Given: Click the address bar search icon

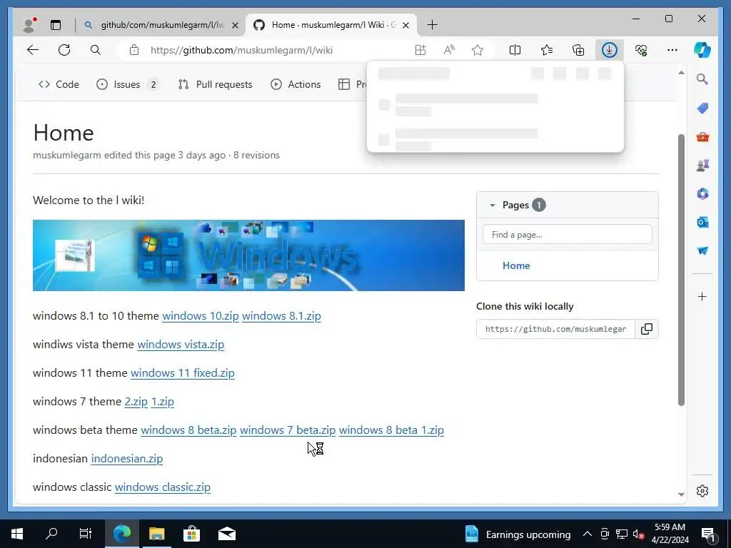Looking at the screenshot, I should (x=96, y=50).
